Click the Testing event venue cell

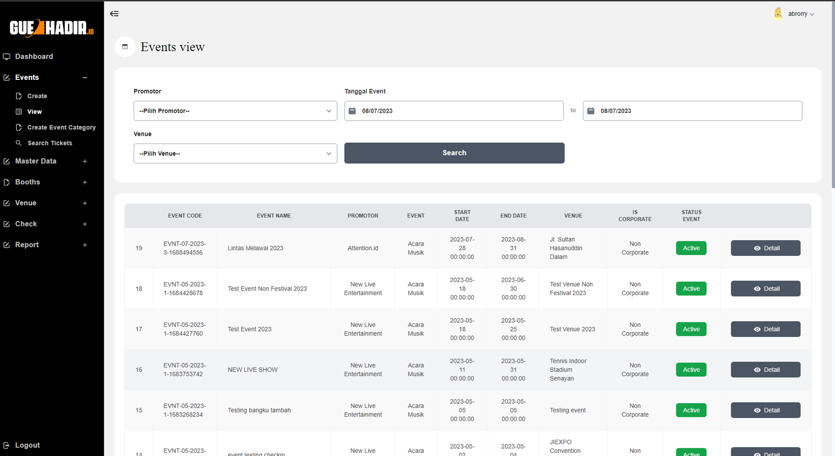coord(568,411)
